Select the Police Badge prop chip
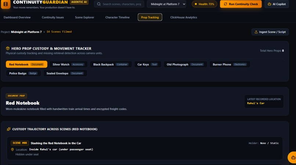296x165 pixels. (24, 73)
